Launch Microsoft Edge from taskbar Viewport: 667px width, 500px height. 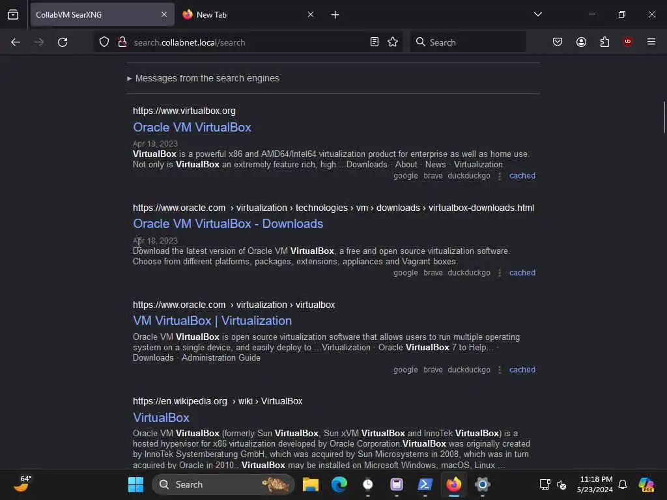pos(339,484)
